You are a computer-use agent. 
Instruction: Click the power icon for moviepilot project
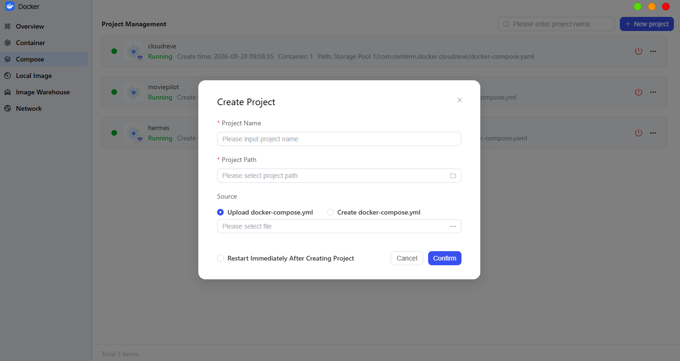[x=638, y=92]
